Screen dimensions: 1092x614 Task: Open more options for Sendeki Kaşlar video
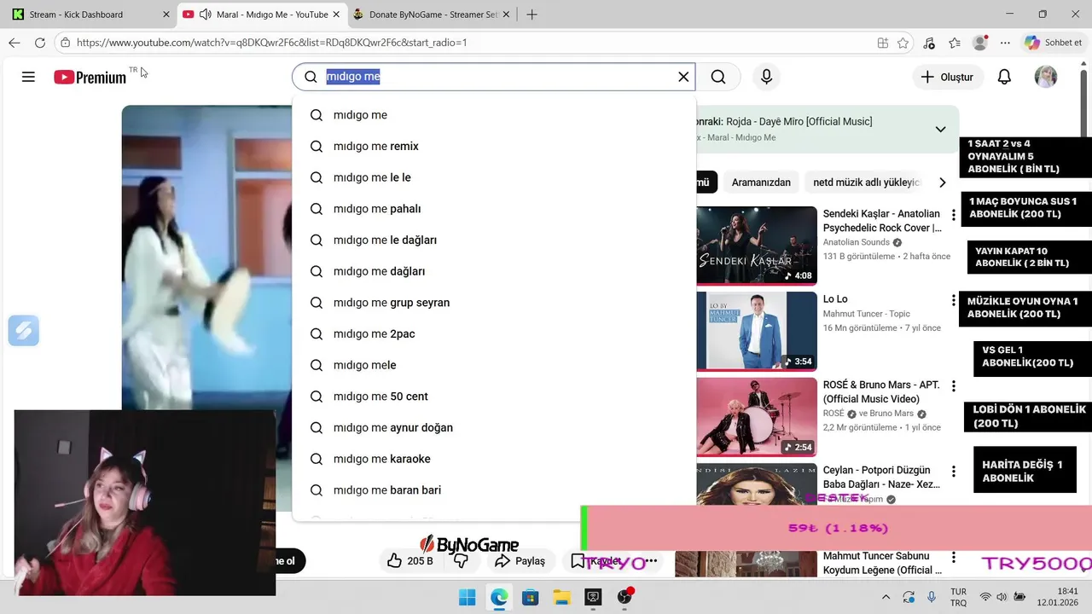pyautogui.click(x=954, y=215)
